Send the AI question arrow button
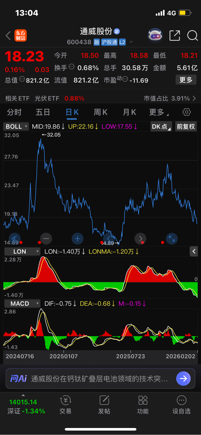This screenshot has height=435, width=201. coord(183,378)
